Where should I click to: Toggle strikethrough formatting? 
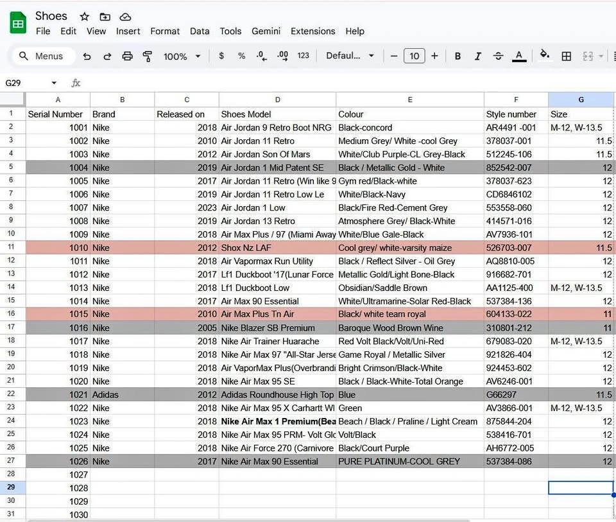pos(498,57)
